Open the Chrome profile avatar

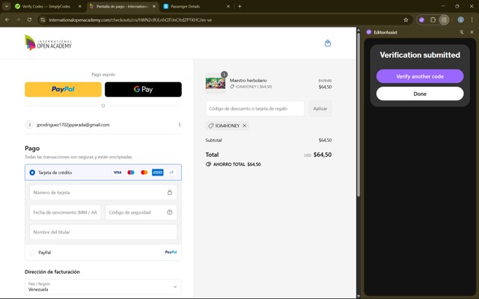tap(461, 20)
